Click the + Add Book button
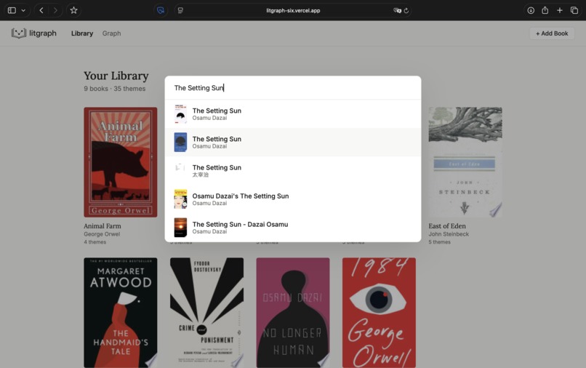The height and width of the screenshot is (368, 586). click(x=552, y=33)
